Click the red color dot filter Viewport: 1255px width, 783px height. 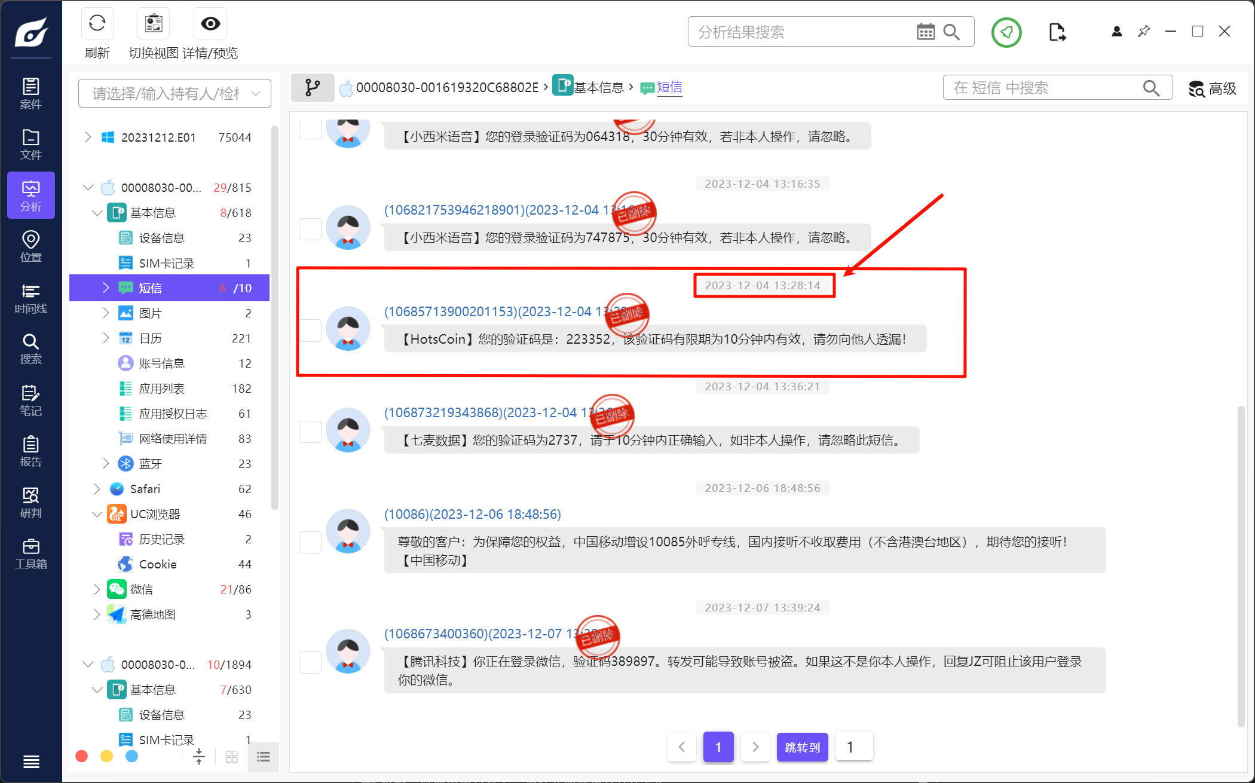[82, 757]
